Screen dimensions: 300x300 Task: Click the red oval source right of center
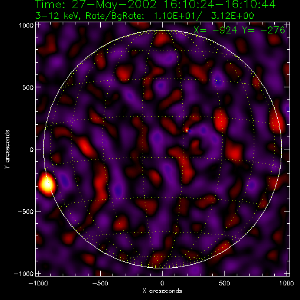[x=221, y=120]
